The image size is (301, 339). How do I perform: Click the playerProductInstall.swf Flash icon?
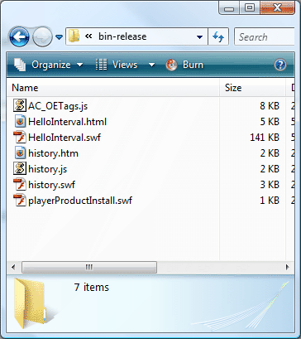[x=20, y=201]
